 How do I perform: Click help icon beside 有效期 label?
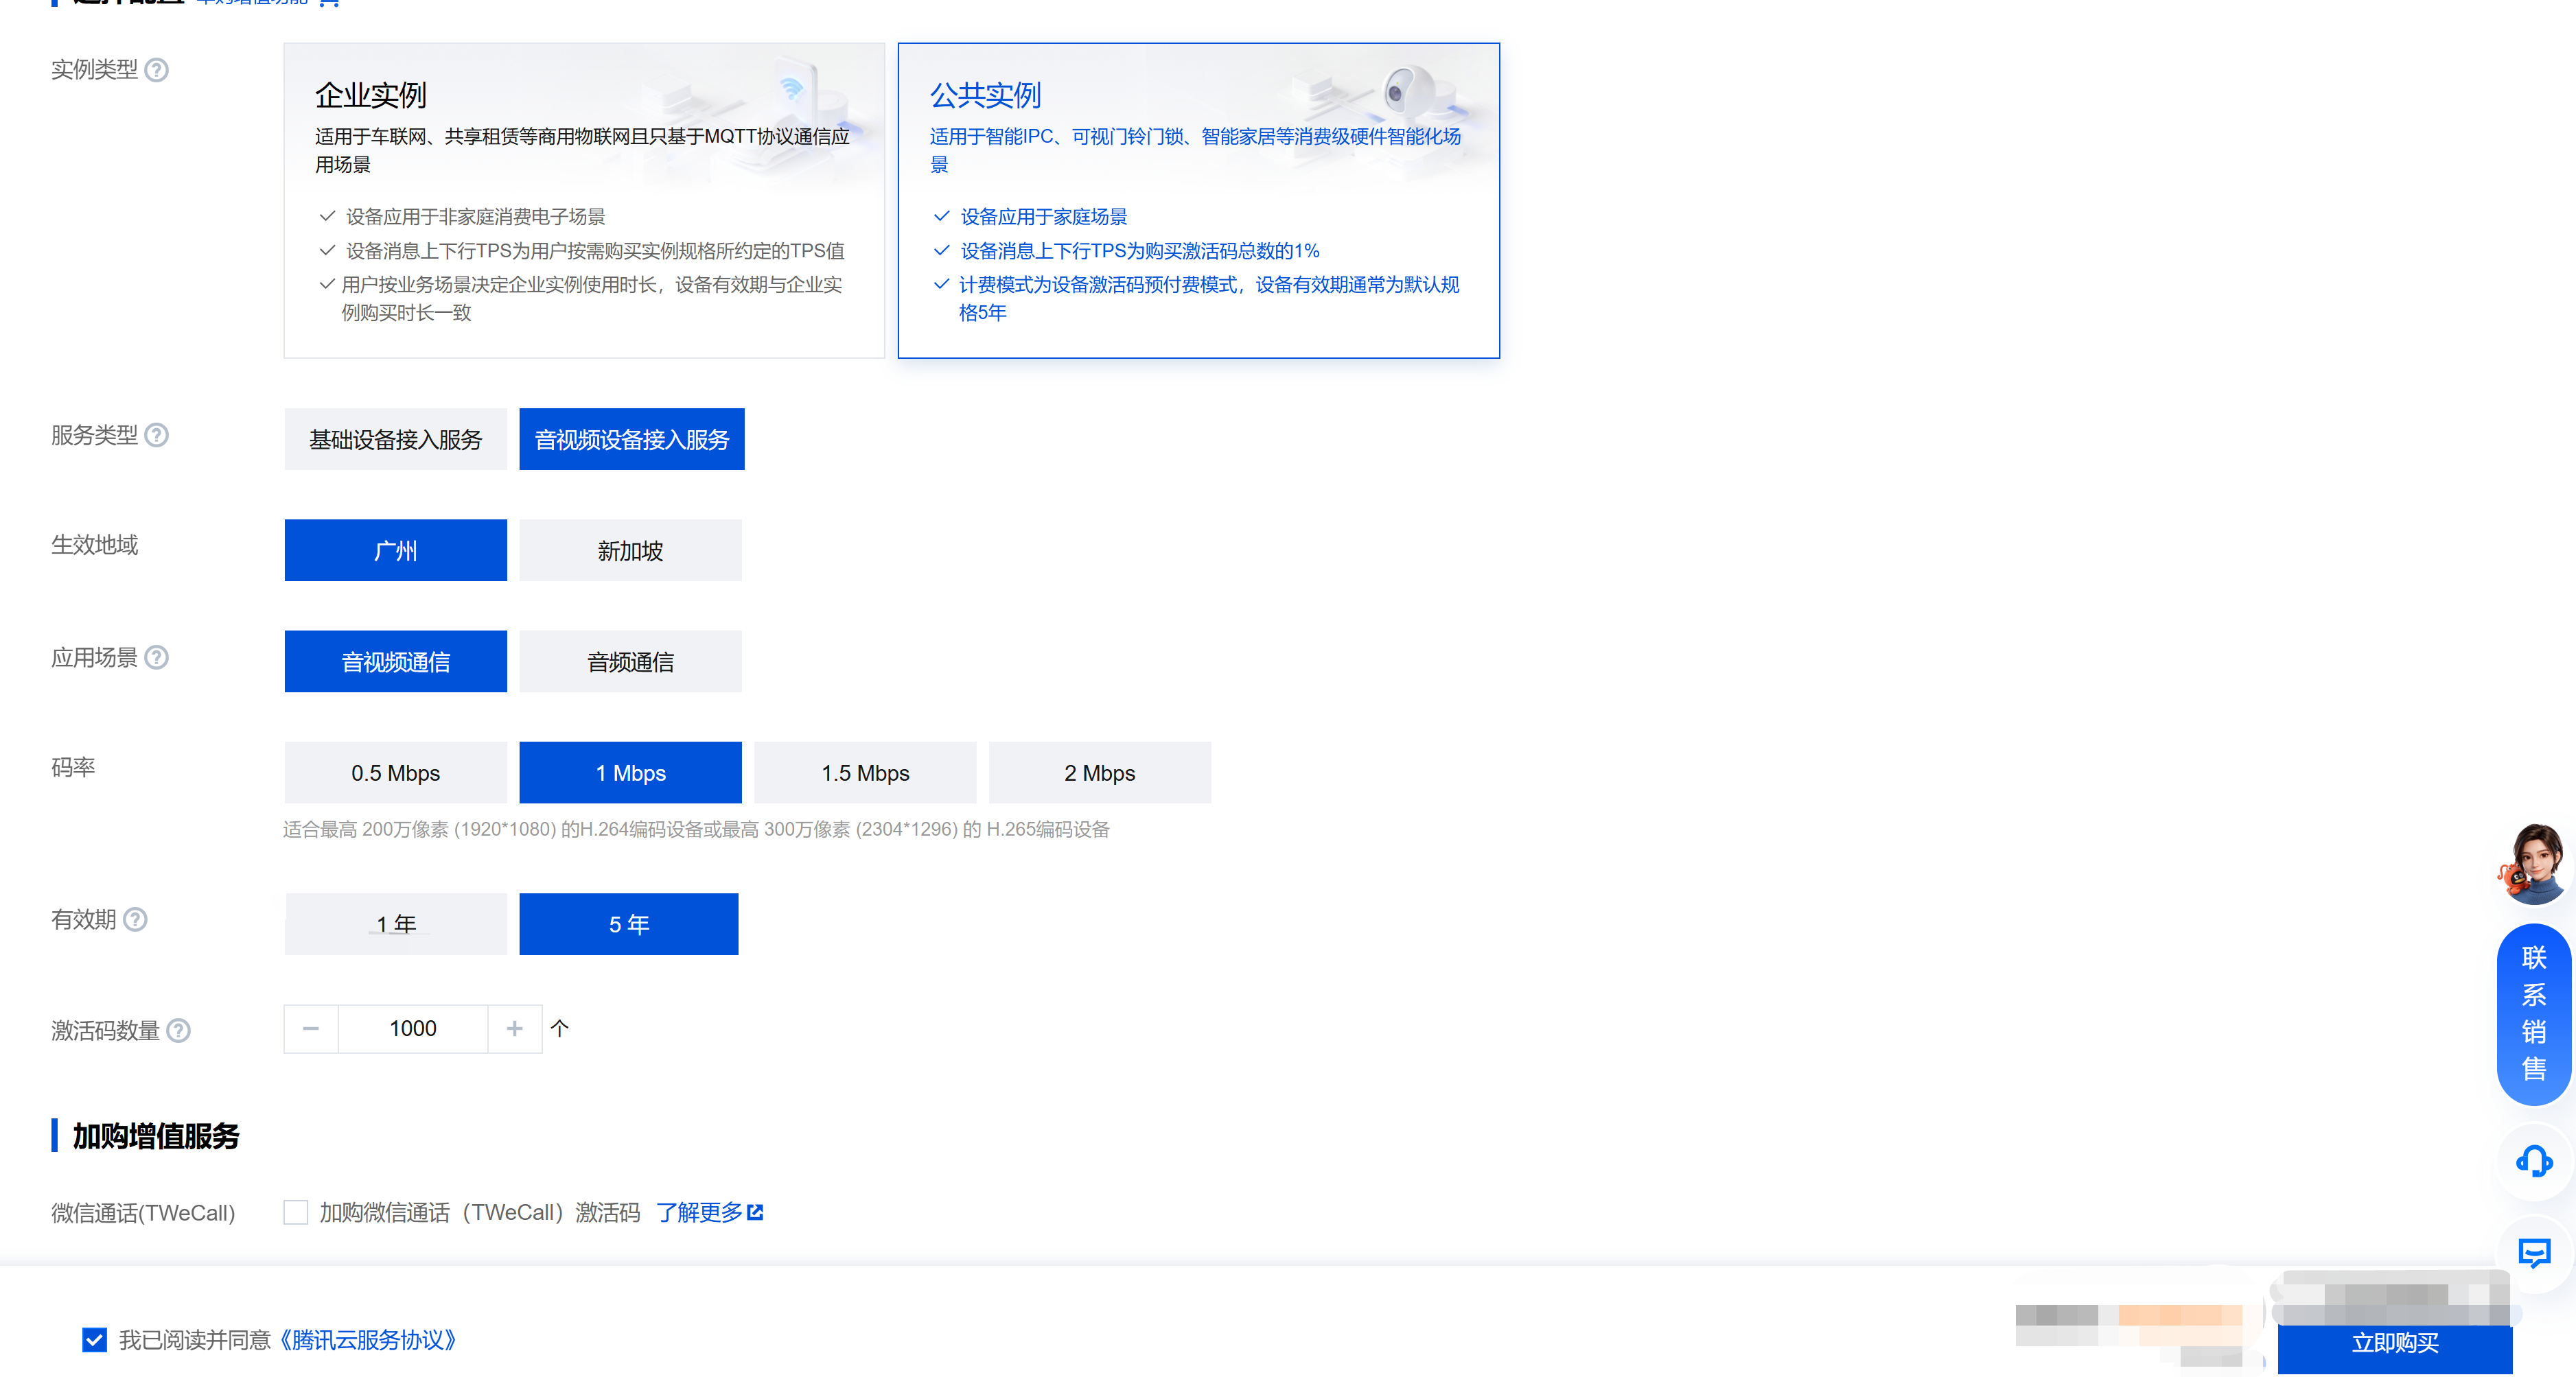pos(135,919)
